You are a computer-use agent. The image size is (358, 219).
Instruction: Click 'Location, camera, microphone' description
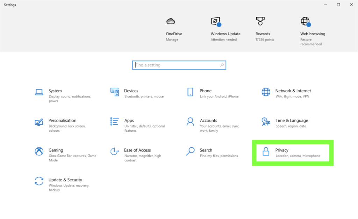(298, 156)
